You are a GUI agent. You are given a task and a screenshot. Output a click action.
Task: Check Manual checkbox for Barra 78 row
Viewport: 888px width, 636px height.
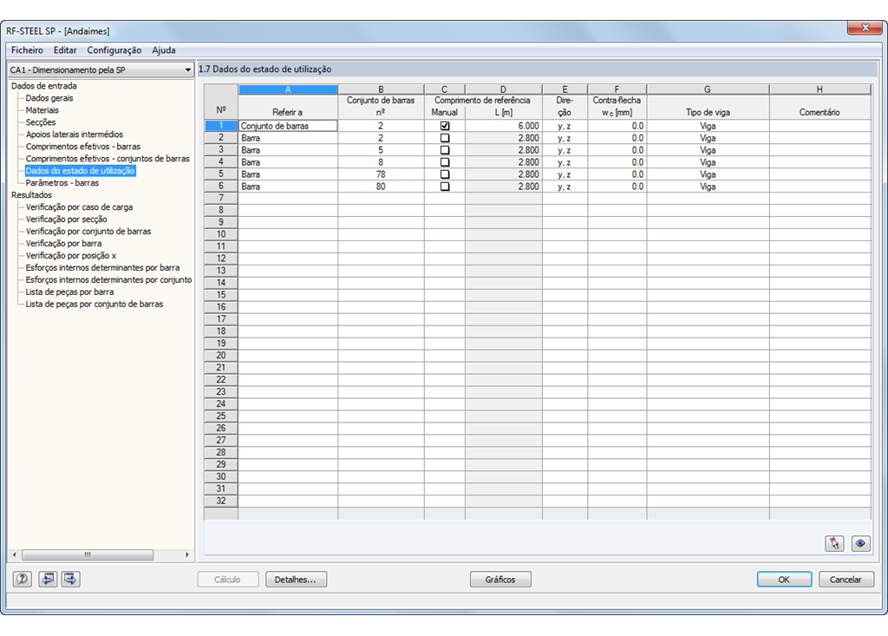pos(445,174)
